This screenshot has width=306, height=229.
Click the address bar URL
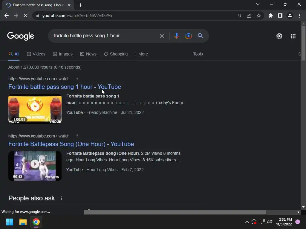point(77,16)
